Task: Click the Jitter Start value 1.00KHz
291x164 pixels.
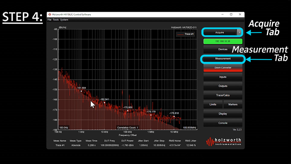Action: coord(143,145)
